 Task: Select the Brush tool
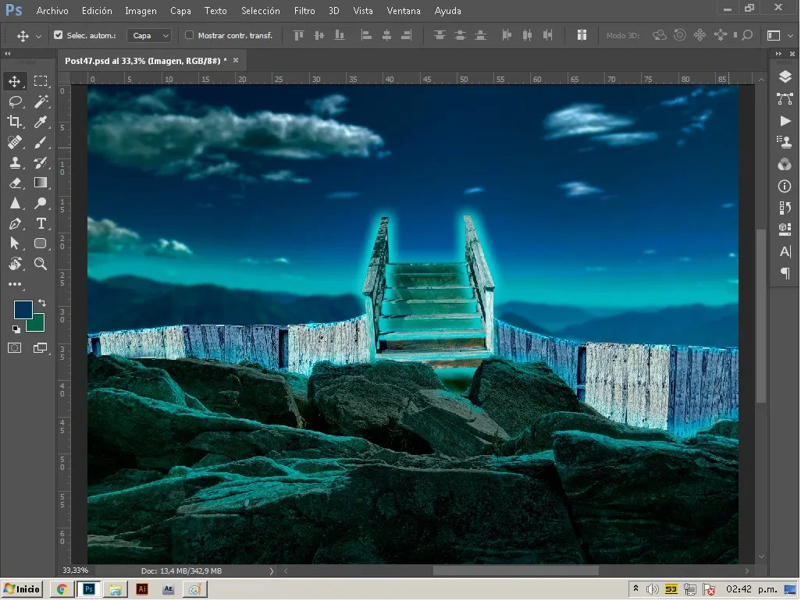[x=41, y=142]
